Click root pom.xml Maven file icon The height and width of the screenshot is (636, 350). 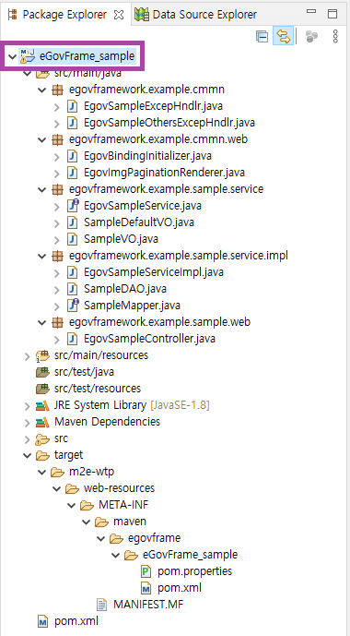pos(42,621)
